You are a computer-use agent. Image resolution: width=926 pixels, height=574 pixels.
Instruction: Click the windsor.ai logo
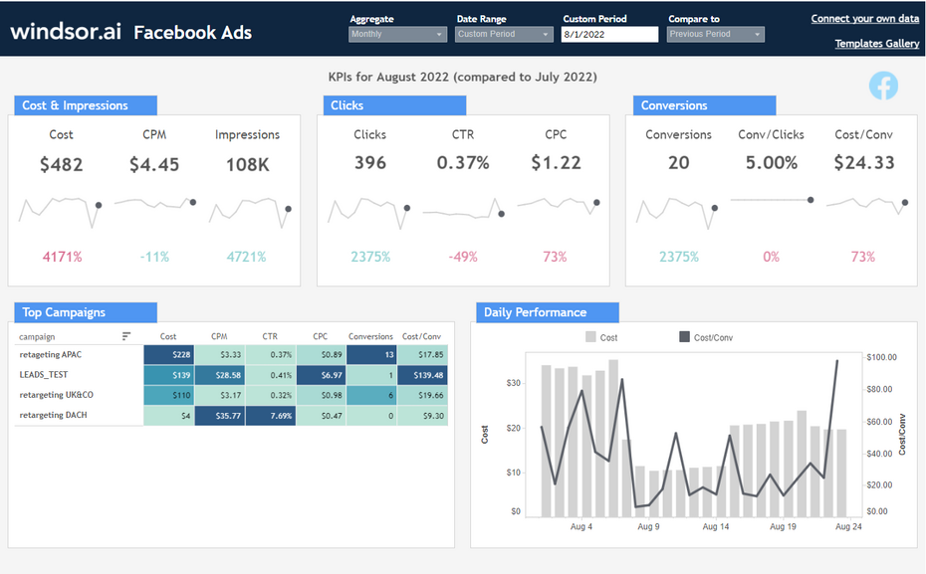pos(66,31)
